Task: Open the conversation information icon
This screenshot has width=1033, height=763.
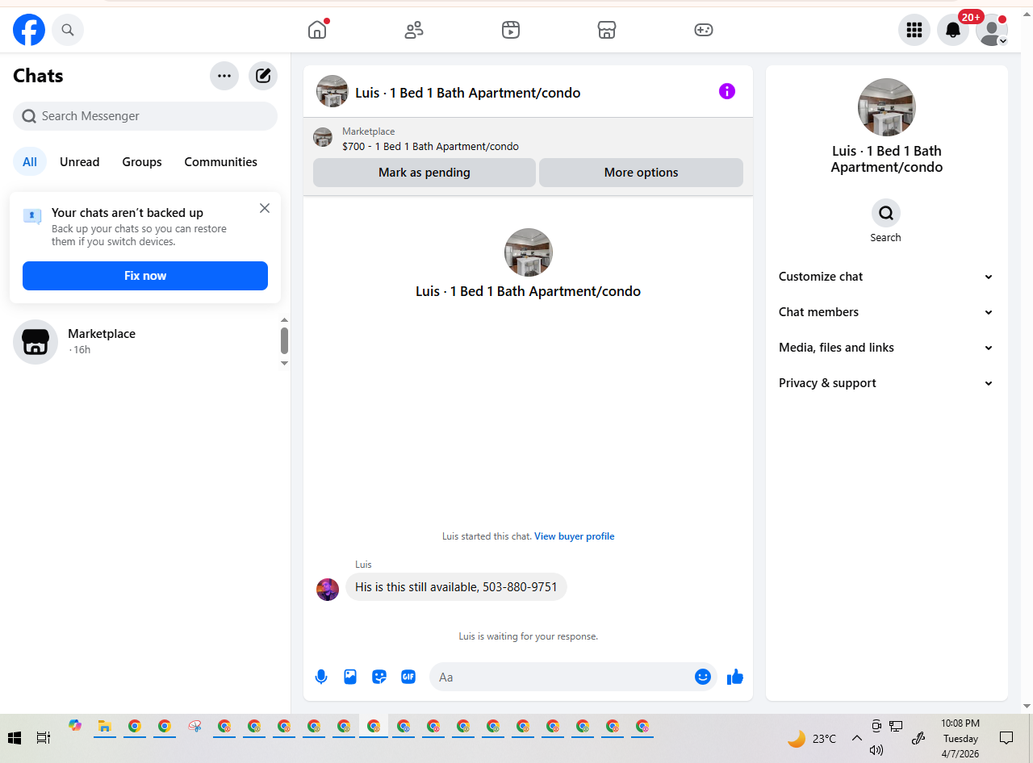Action: 727,92
